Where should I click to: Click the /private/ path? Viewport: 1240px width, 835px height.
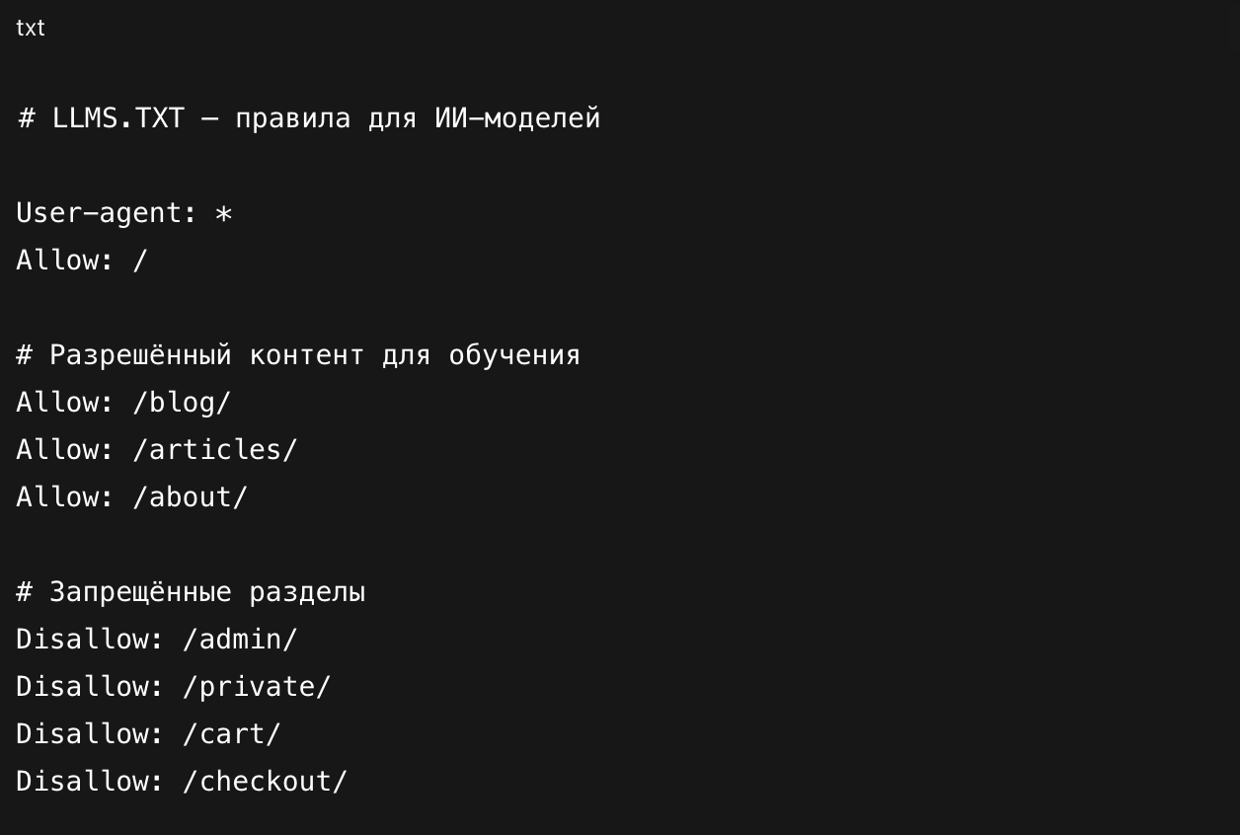click(257, 687)
